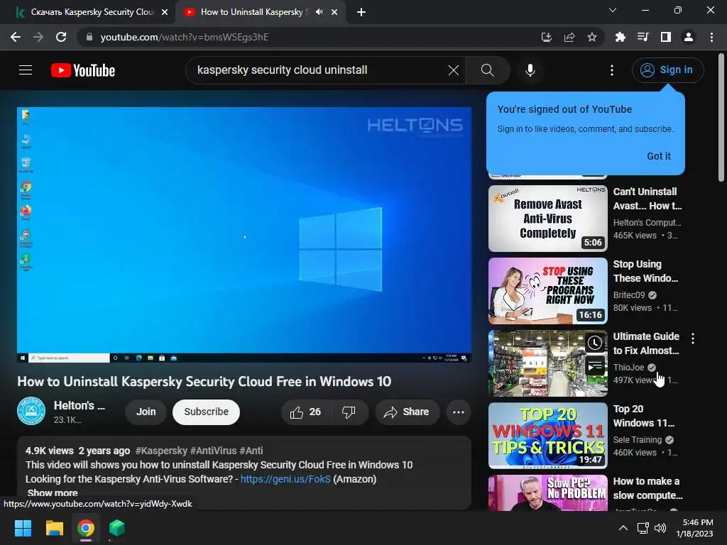View site information lock icon
This screenshot has height=545, width=727.
click(x=89, y=37)
